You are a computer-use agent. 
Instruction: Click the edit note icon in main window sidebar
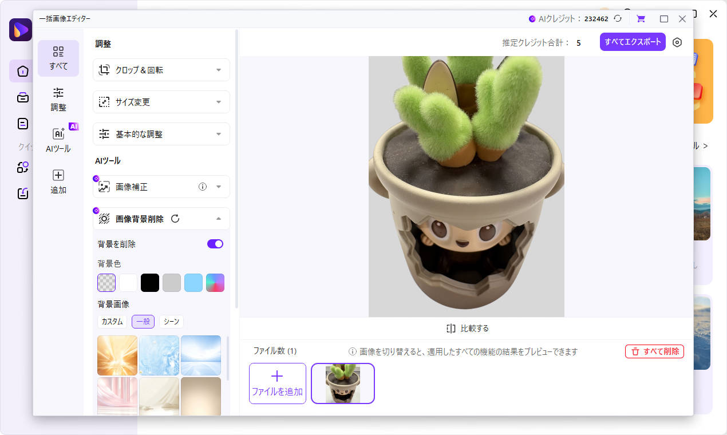tap(22, 193)
